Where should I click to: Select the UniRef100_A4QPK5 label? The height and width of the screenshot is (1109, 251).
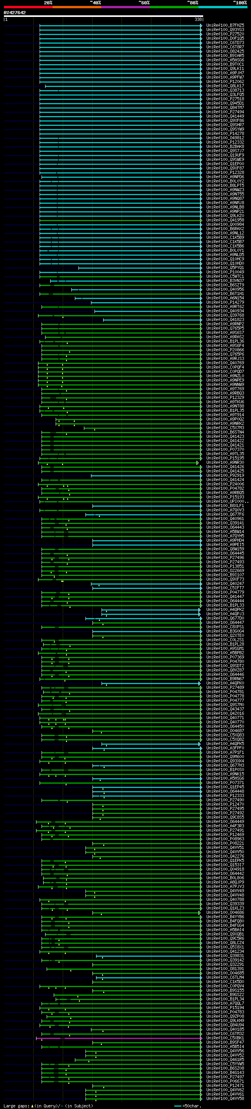(225, 744)
